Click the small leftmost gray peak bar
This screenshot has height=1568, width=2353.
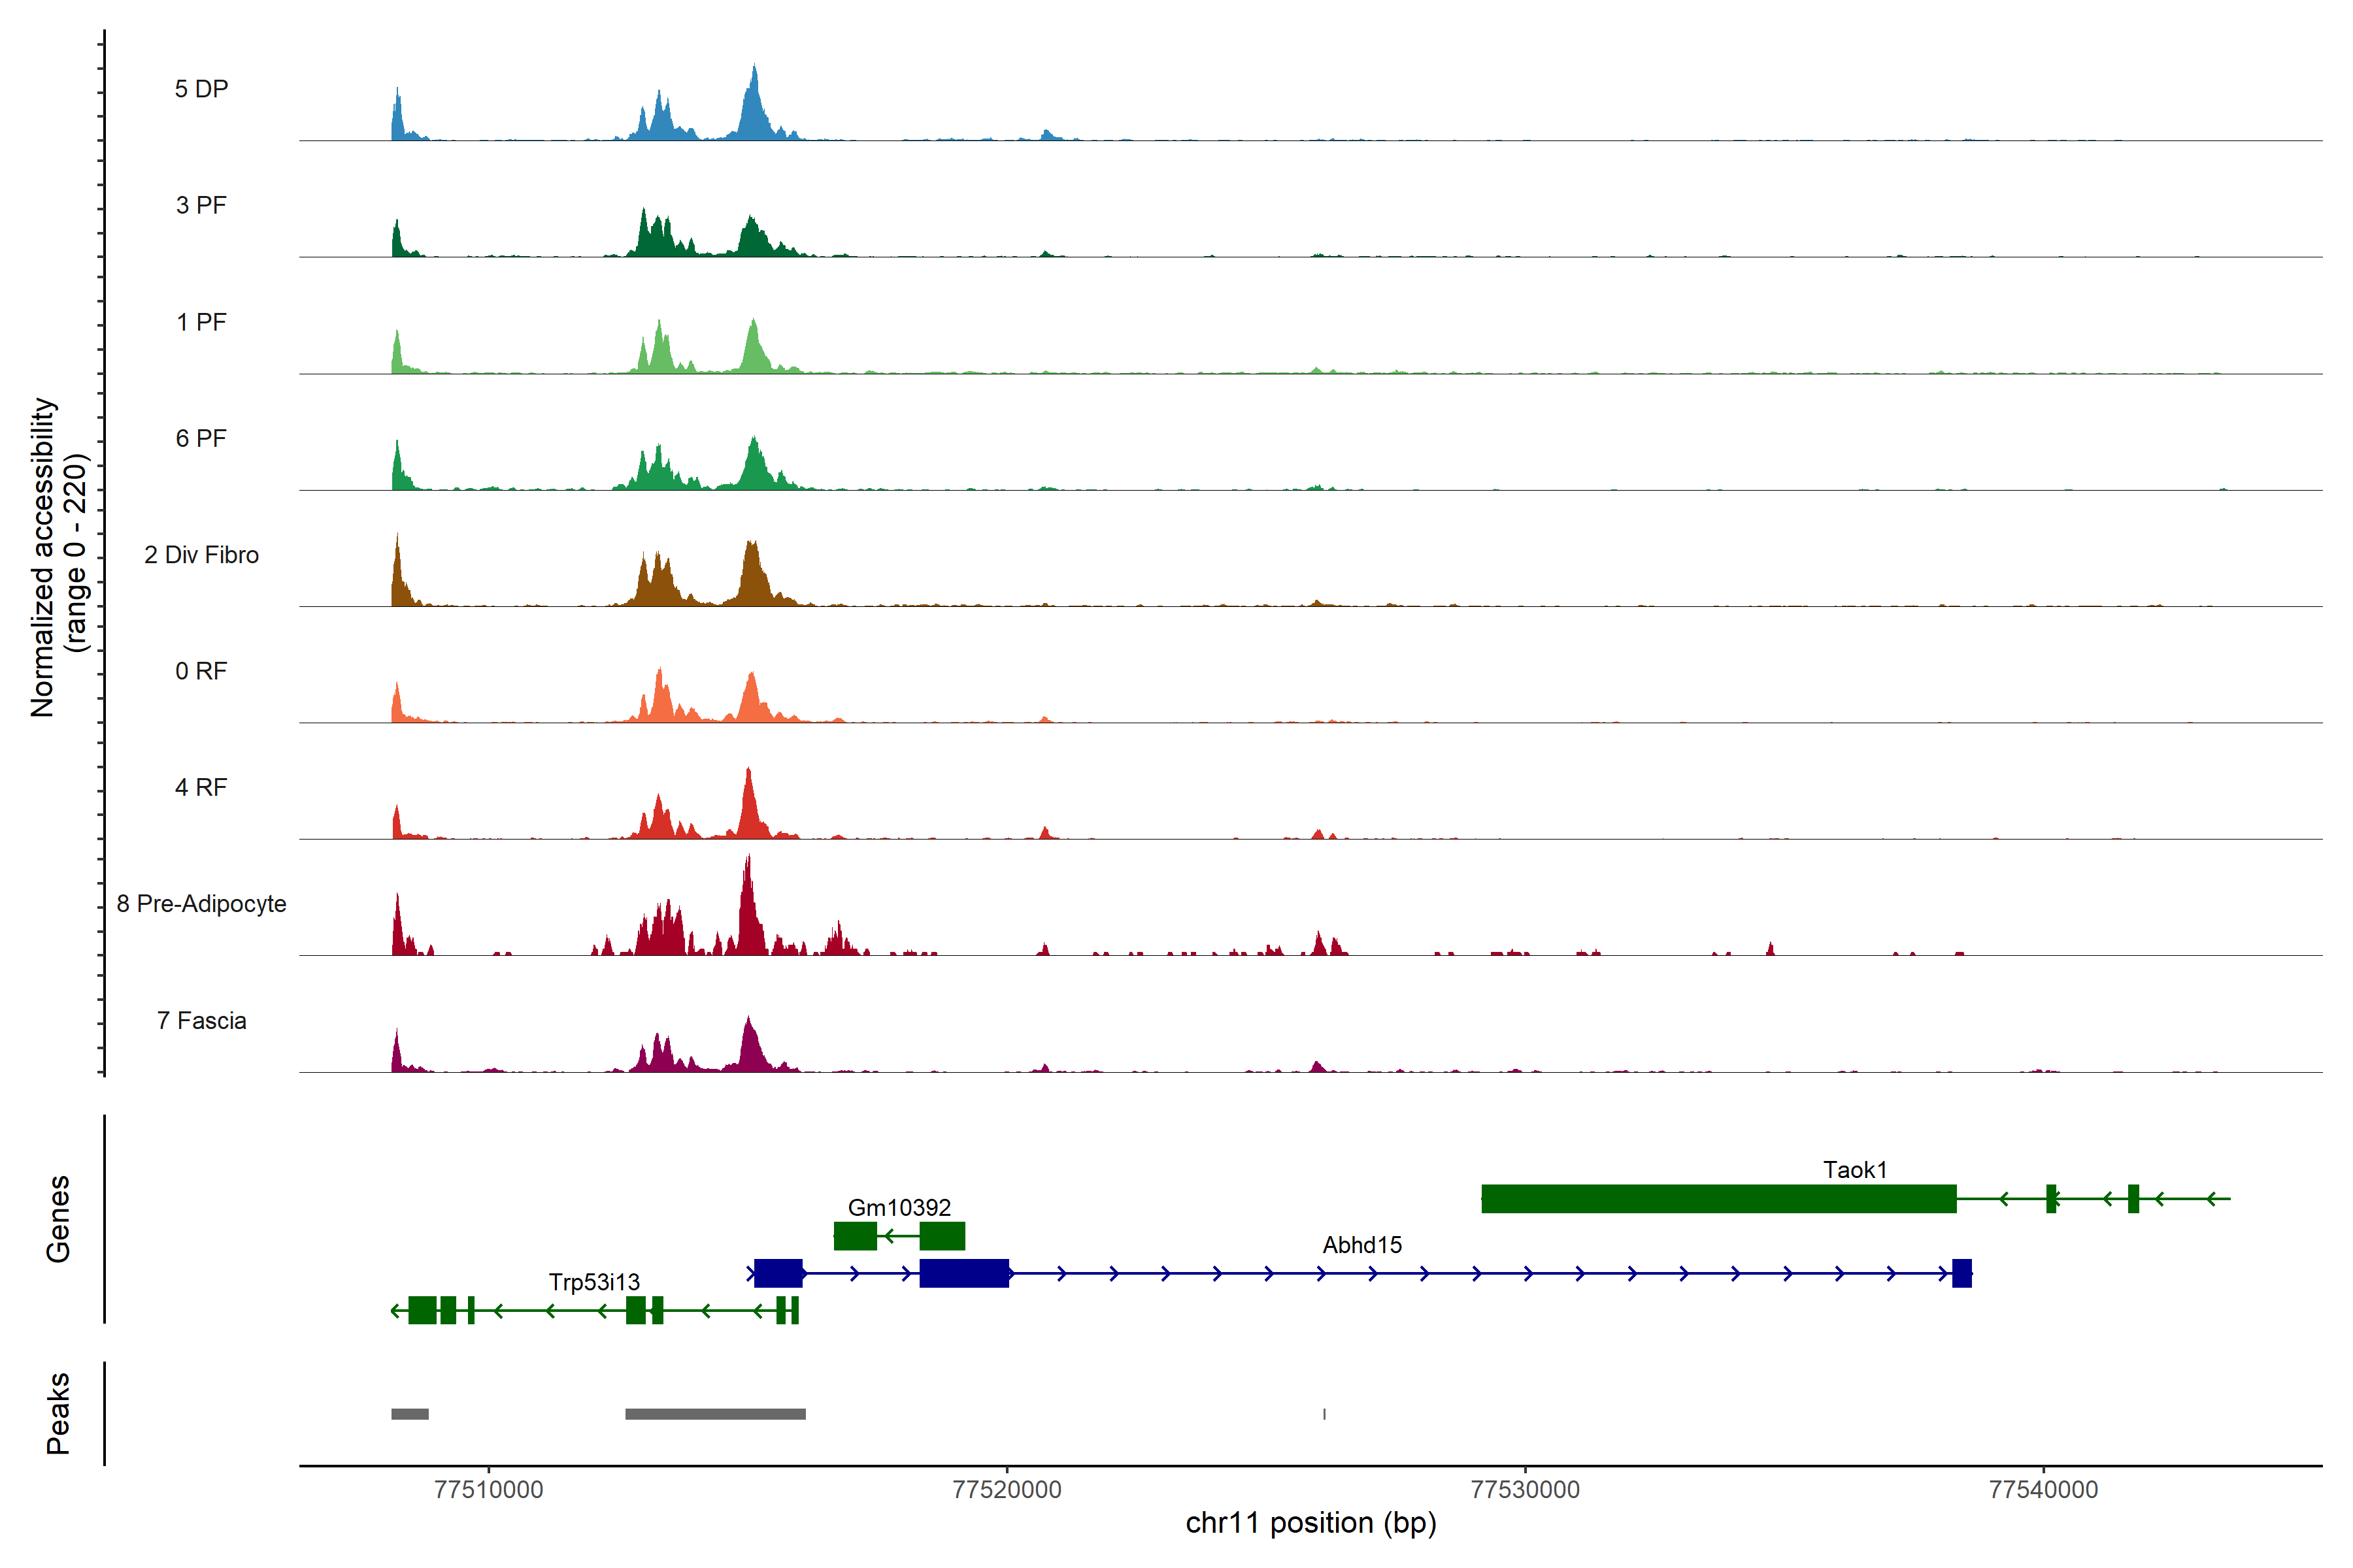(x=409, y=1414)
